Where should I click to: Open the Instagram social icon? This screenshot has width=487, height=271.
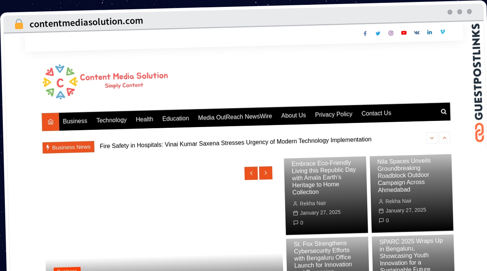[391, 33]
